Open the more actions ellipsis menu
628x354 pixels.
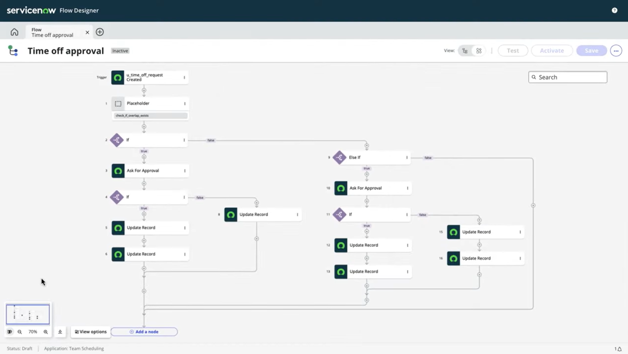[616, 51]
